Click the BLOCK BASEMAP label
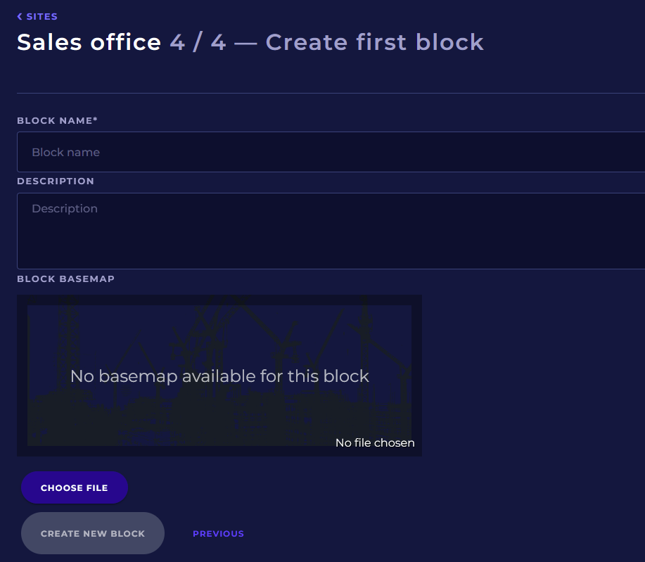 coord(65,279)
